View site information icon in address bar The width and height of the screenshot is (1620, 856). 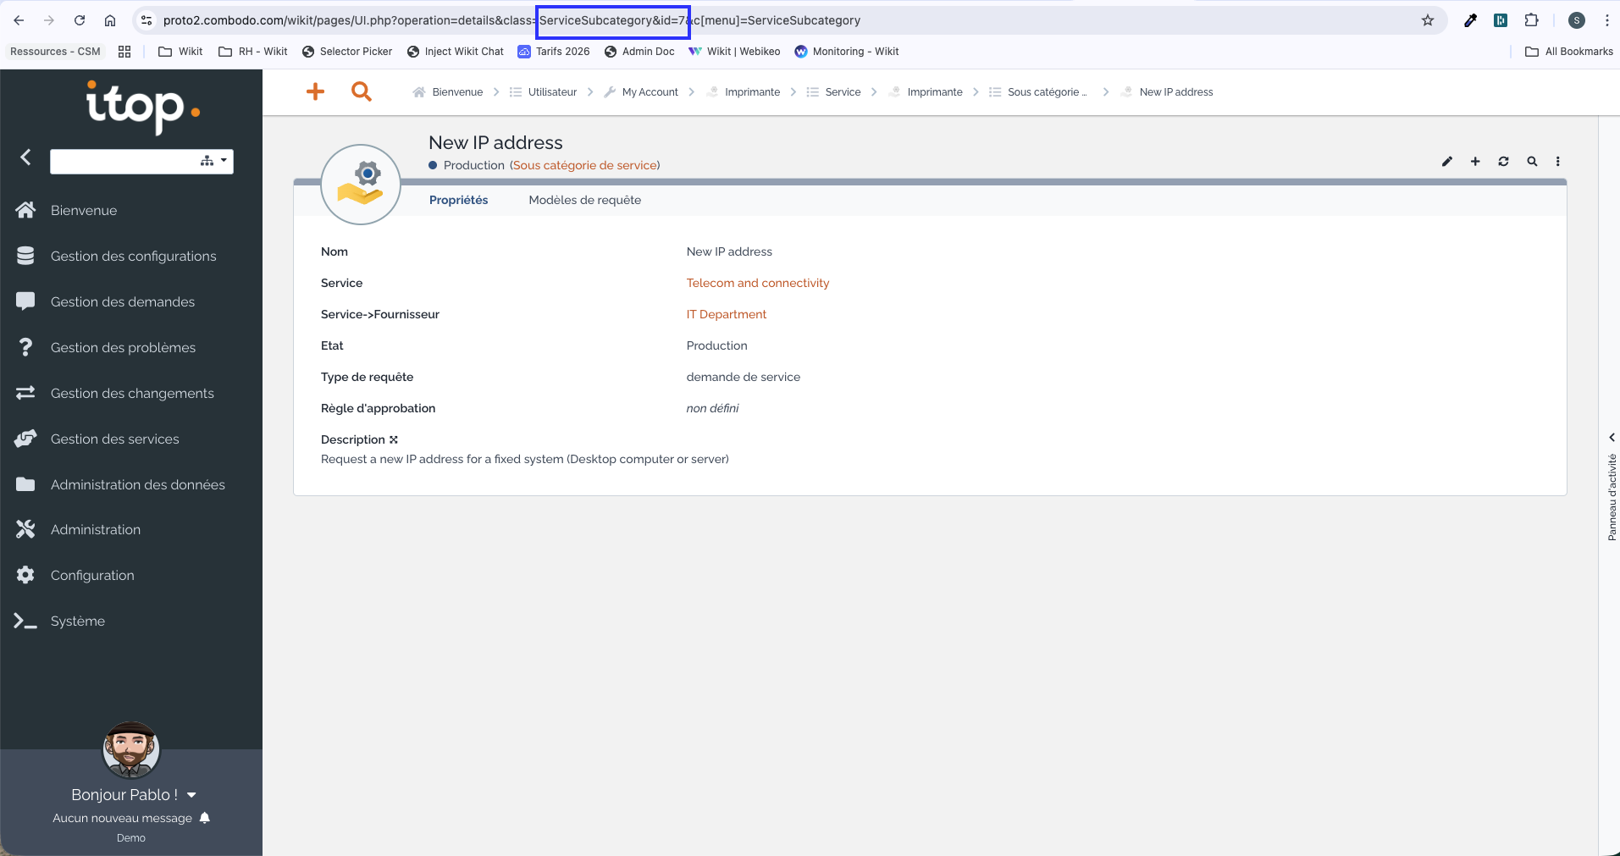(147, 20)
